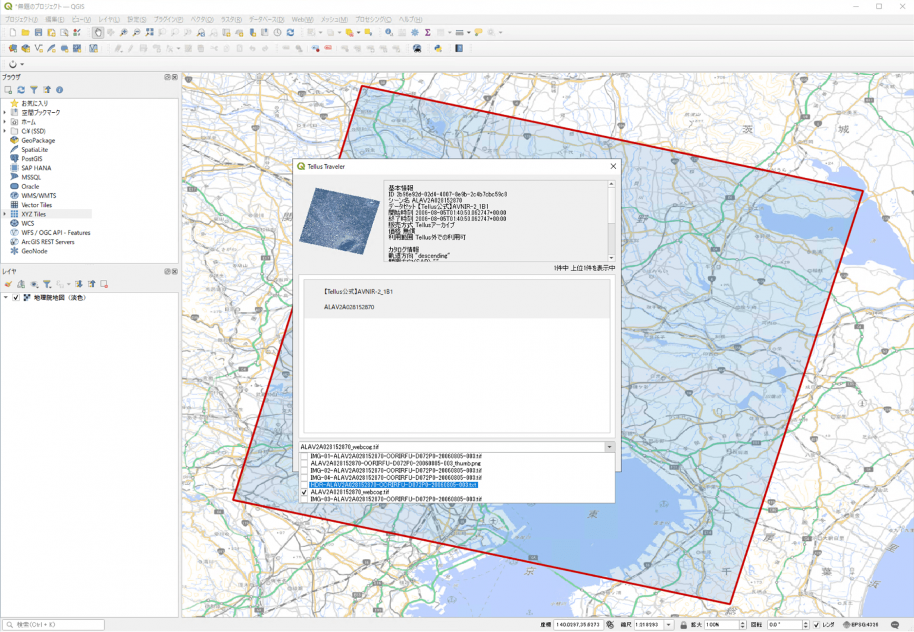Screen dimensions: 914x632
Task: Toggle the coordinate extents icon in status bar
Action: coord(610,625)
